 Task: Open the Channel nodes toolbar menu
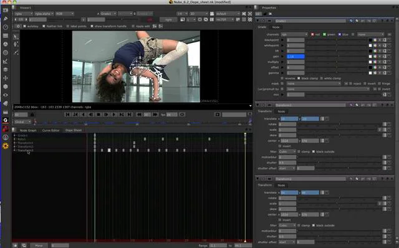click(x=6, y=36)
